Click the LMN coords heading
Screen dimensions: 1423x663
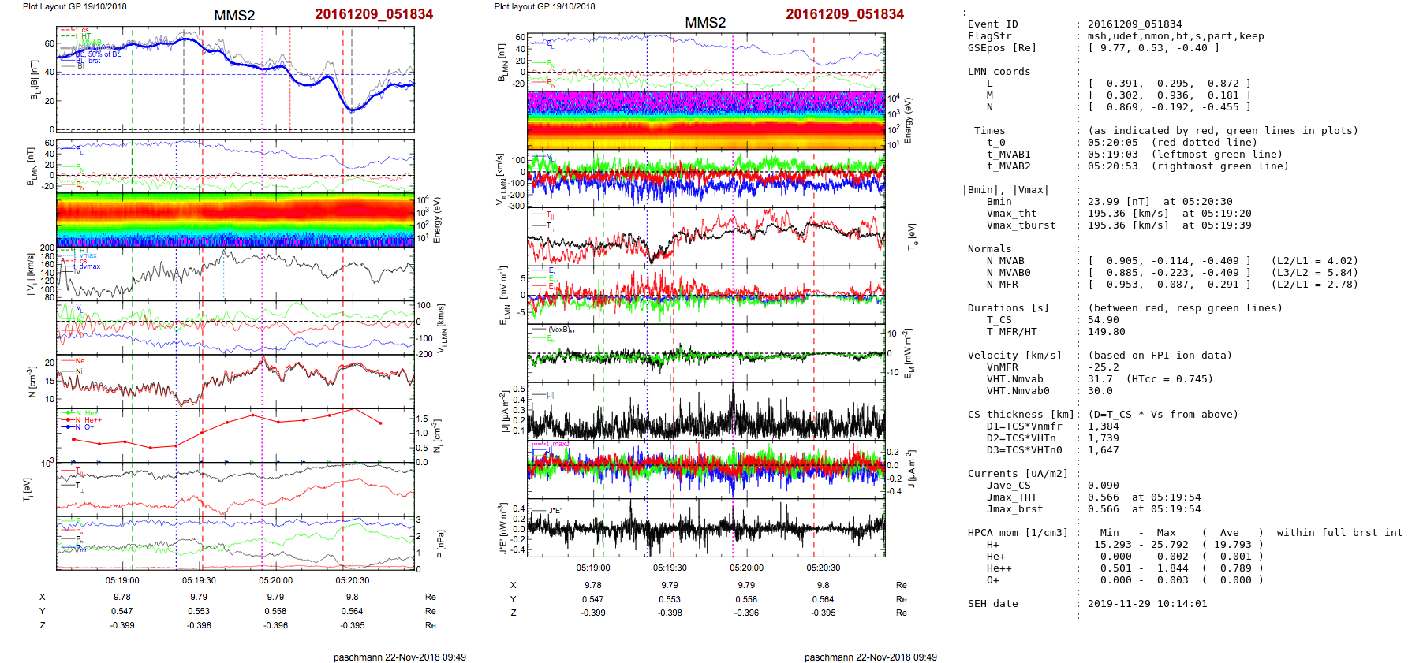point(999,72)
